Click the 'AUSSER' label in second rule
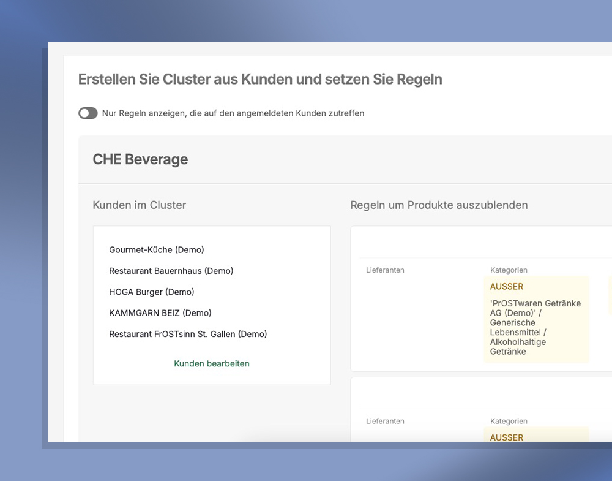This screenshot has width=612, height=481. click(x=507, y=437)
